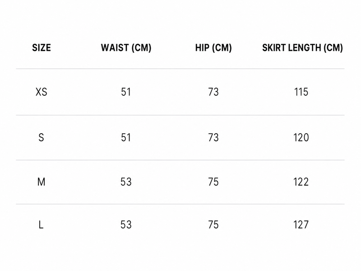The image size is (361, 271).
Task: Click the XS waist value 51
Action: pos(126,92)
